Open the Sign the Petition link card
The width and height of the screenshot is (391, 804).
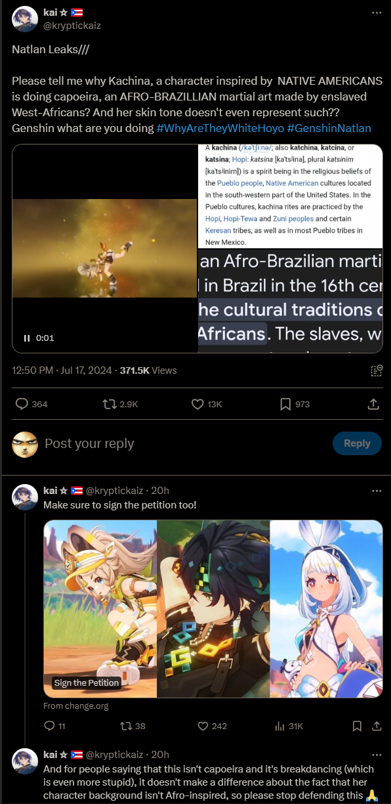213,609
